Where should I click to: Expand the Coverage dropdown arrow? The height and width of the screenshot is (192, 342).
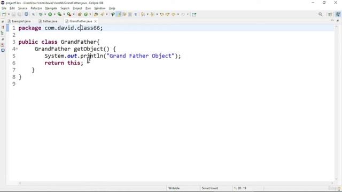click(x=64, y=14)
